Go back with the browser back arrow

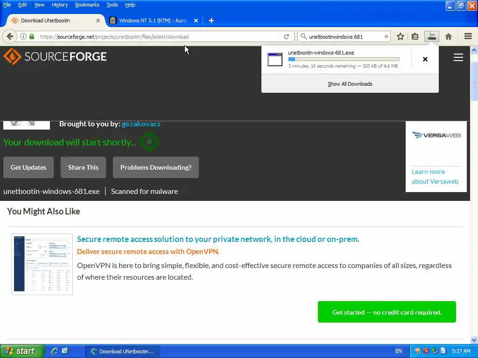[10, 36]
